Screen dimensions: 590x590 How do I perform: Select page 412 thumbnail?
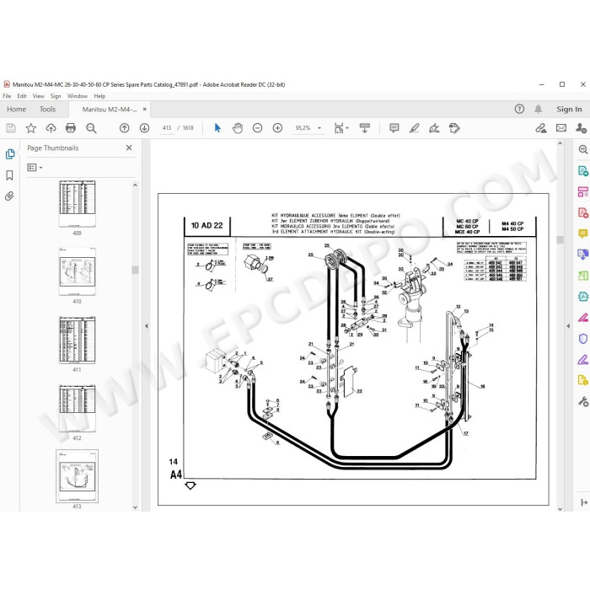pos(78,409)
